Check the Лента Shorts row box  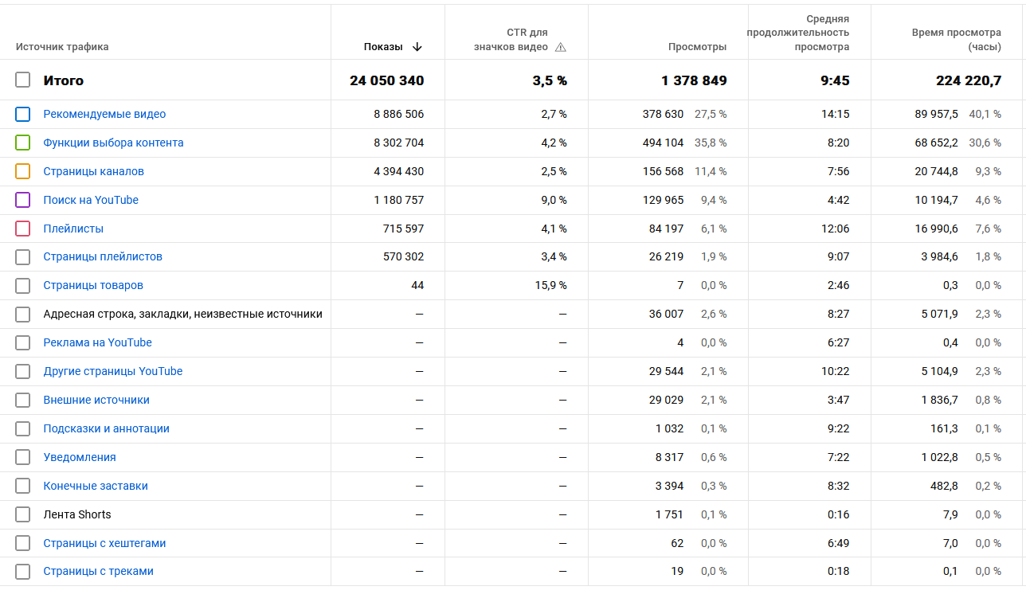pos(23,514)
